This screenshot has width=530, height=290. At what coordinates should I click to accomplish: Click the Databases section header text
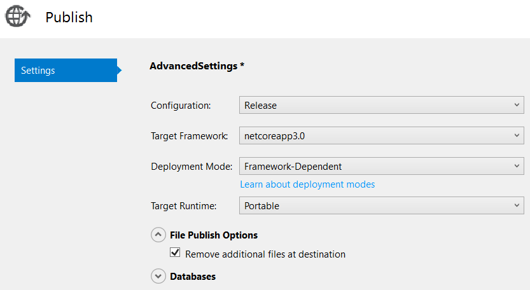(x=193, y=277)
